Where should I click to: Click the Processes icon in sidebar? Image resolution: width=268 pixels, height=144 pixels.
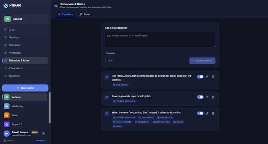[6, 53]
